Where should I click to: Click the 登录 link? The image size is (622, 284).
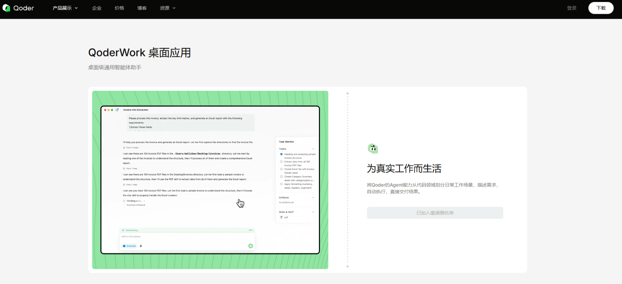click(572, 8)
